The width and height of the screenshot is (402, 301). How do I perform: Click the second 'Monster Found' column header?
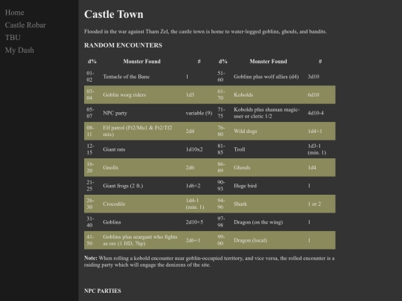[x=268, y=62]
